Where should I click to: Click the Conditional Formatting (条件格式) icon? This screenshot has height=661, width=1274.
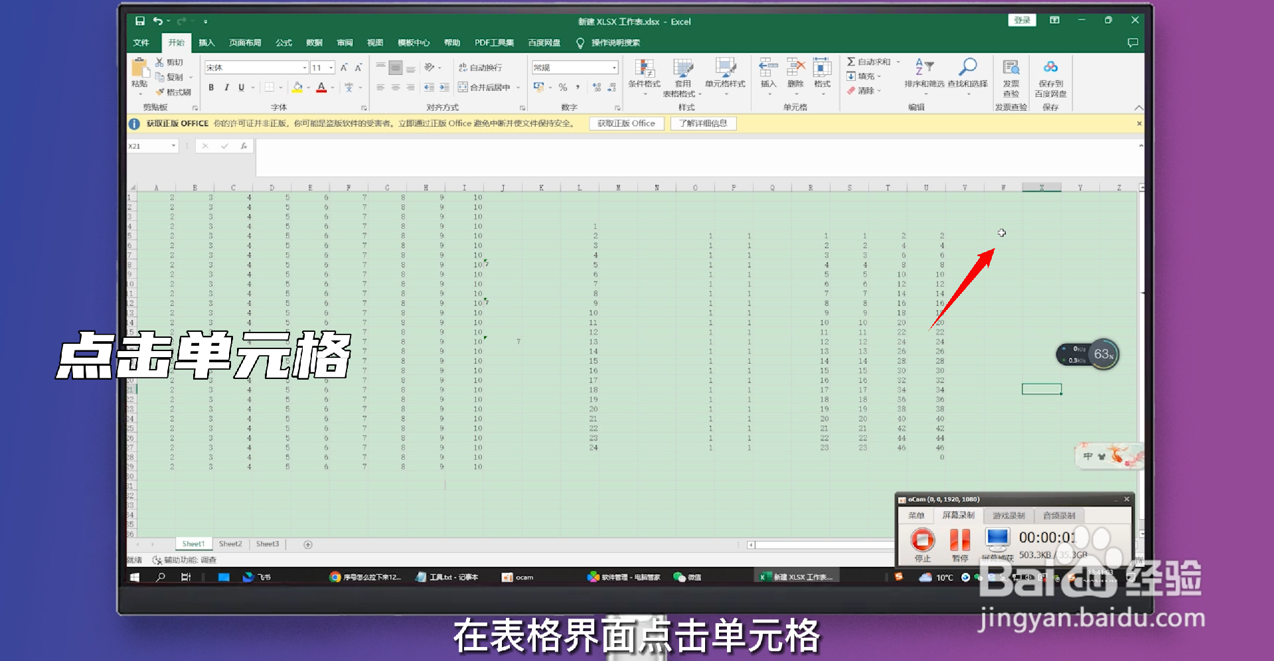645,73
